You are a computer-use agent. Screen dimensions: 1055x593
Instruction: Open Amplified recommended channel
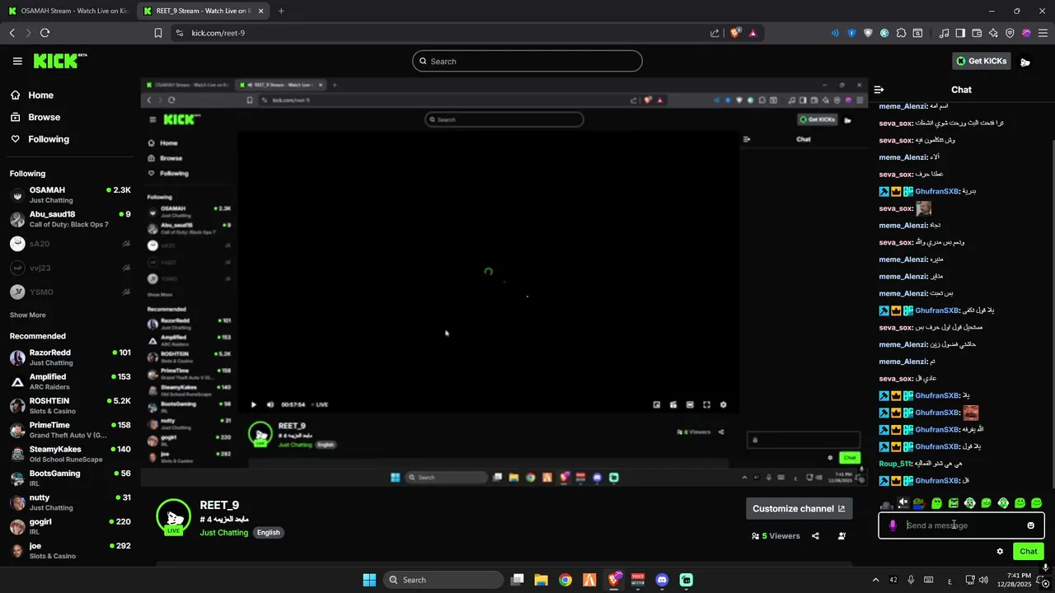tap(70, 381)
